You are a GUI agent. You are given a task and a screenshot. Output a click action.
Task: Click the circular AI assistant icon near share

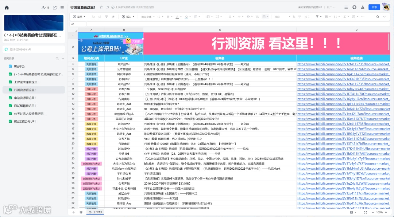(x=354, y=7)
